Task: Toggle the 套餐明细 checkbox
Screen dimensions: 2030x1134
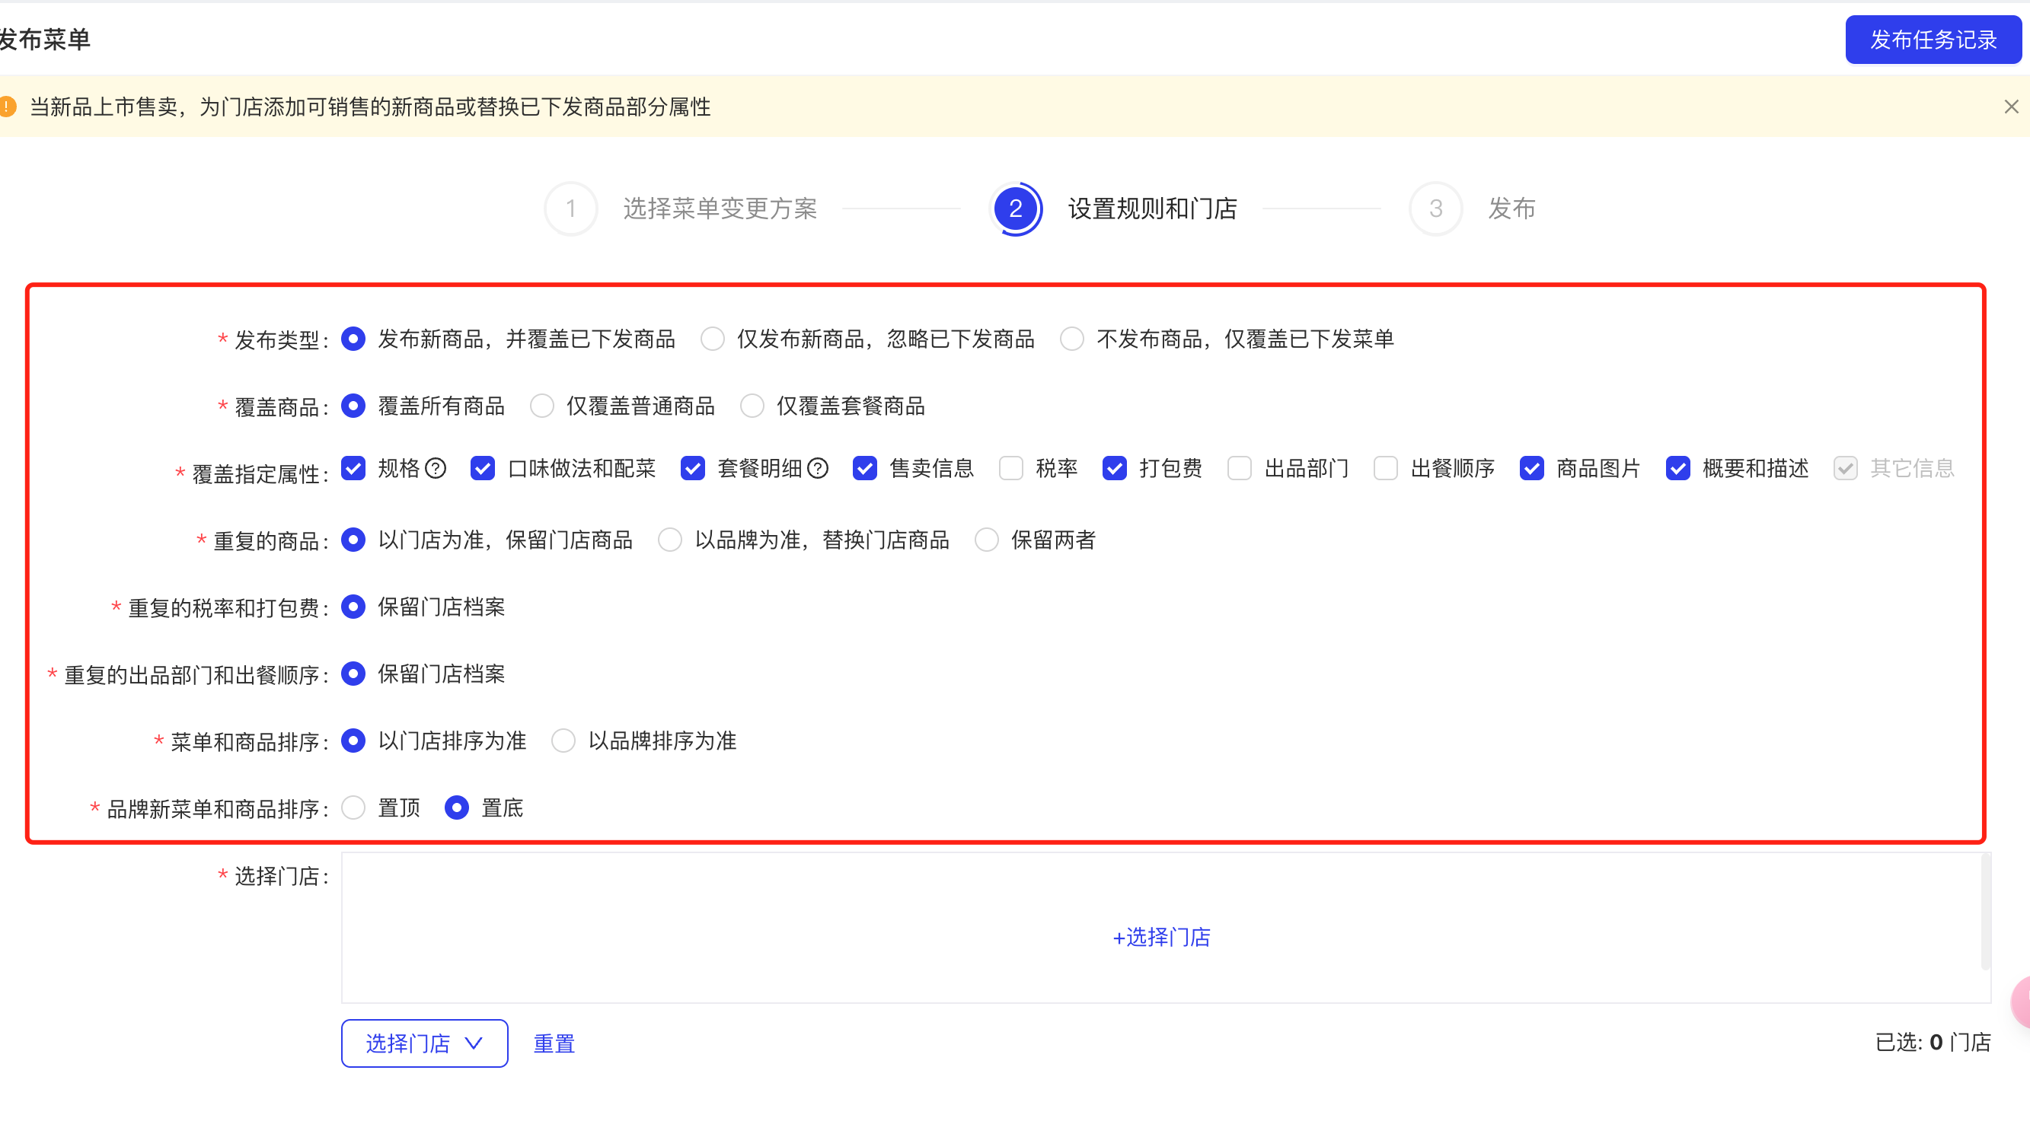Action: pyautogui.click(x=693, y=469)
